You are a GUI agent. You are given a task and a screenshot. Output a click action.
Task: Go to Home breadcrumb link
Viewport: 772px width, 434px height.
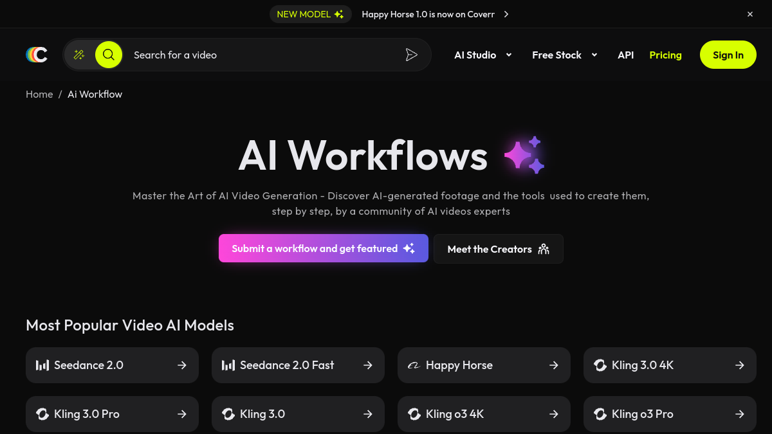pos(39,94)
